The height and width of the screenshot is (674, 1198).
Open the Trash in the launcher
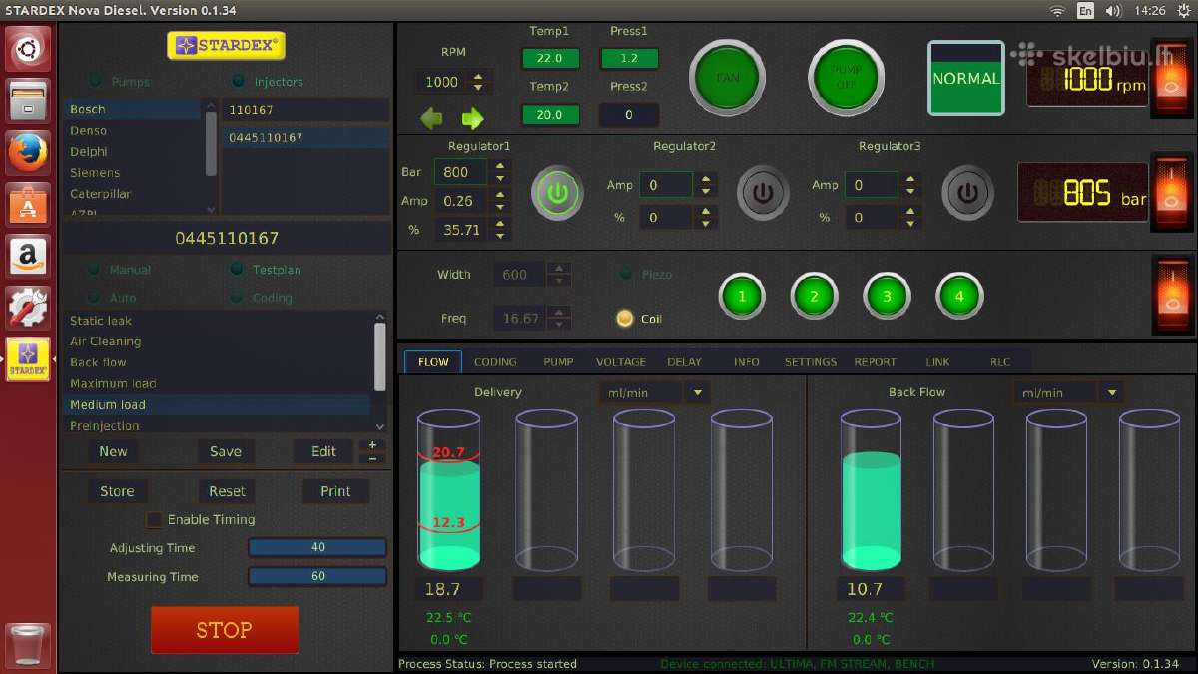[x=28, y=645]
